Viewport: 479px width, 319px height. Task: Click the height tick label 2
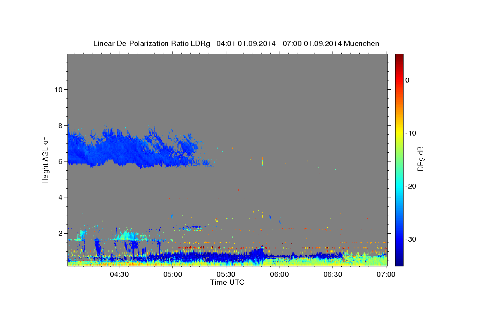pyautogui.click(x=60, y=233)
